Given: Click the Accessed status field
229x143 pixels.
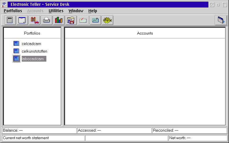Looking at the screenshot, I should (x=114, y=130).
